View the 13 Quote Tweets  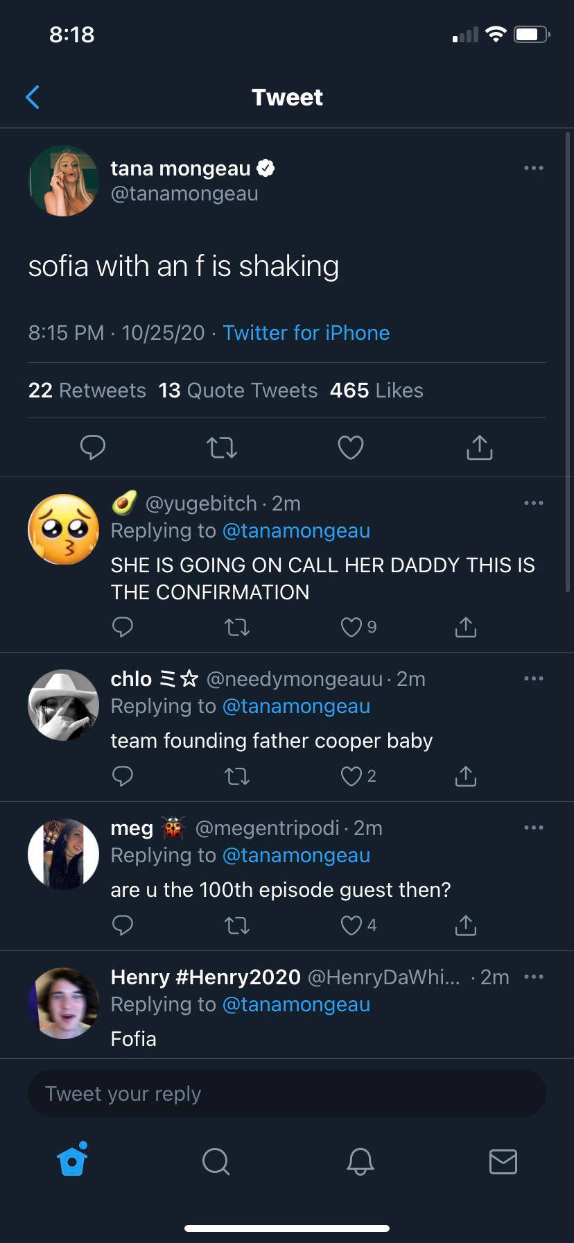238,391
